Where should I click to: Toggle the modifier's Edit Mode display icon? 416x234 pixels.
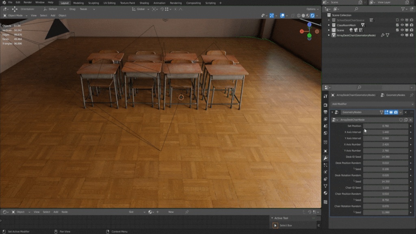[x=387, y=112]
